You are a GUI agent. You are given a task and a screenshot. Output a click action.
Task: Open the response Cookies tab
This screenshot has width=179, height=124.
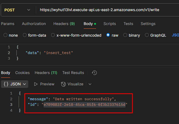coord(22,73)
